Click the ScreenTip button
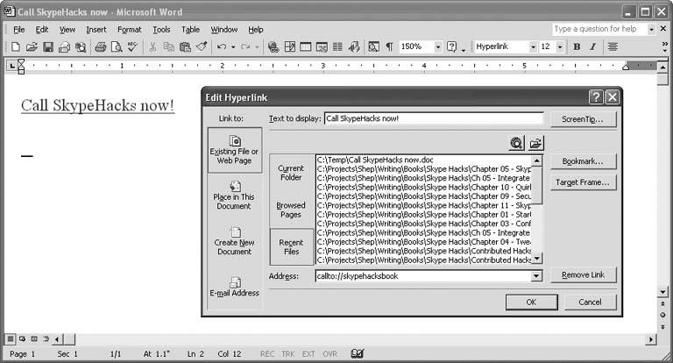 584,118
